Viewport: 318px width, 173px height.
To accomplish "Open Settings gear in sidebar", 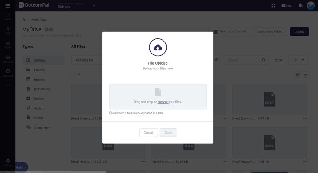I will (x=8, y=163).
